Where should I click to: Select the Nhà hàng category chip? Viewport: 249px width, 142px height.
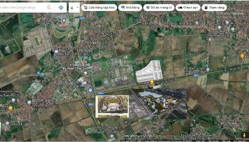(130, 8)
